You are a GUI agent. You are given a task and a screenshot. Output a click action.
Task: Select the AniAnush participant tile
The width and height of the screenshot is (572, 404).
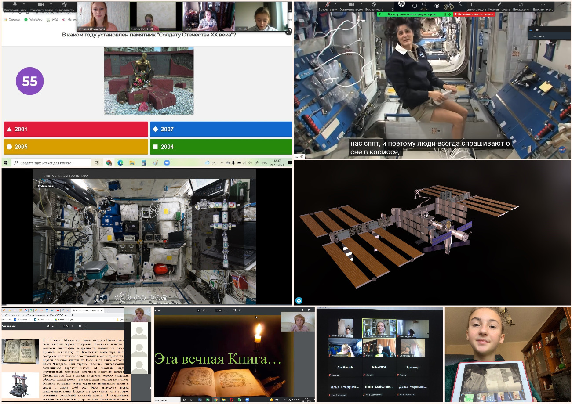click(x=345, y=368)
